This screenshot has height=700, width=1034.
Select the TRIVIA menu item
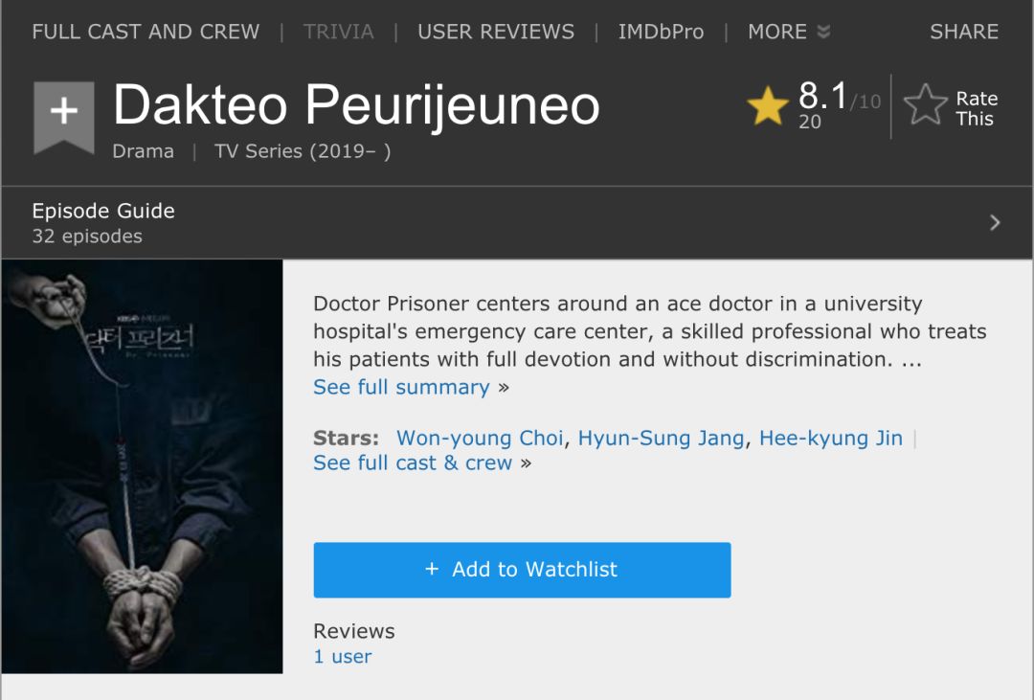pyautogui.click(x=338, y=32)
